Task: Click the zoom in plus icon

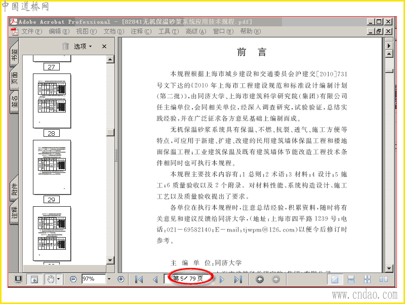Action: 120,279
